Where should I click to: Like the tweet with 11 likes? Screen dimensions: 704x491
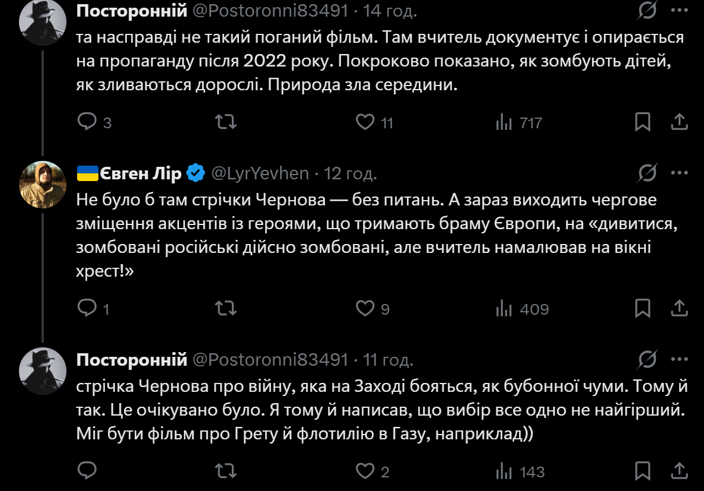[365, 122]
